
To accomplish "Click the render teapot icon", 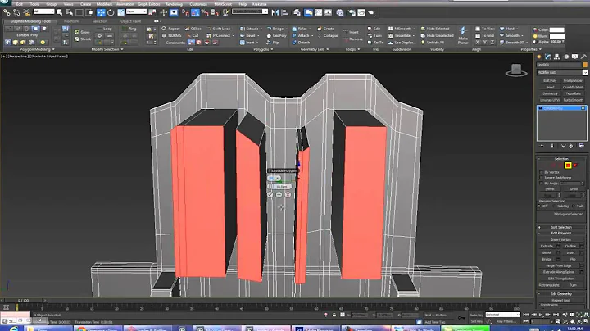I will click(371, 12).
